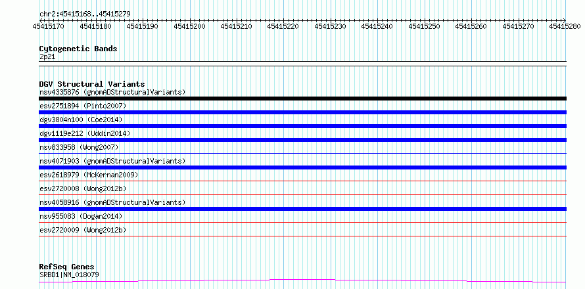Click ruler position 45415240
Screen dimensions: 585x289
pos(377,26)
